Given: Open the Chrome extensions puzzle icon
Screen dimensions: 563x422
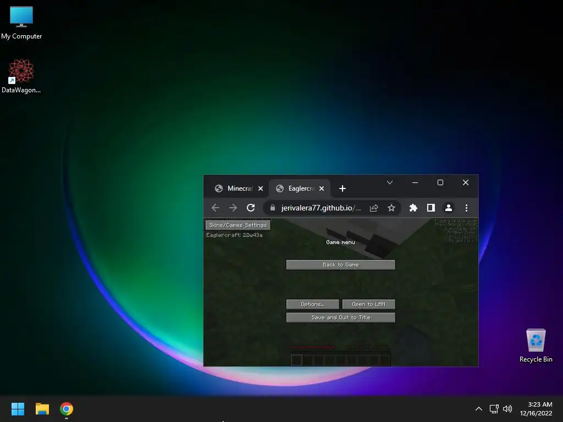Looking at the screenshot, I should coord(413,208).
